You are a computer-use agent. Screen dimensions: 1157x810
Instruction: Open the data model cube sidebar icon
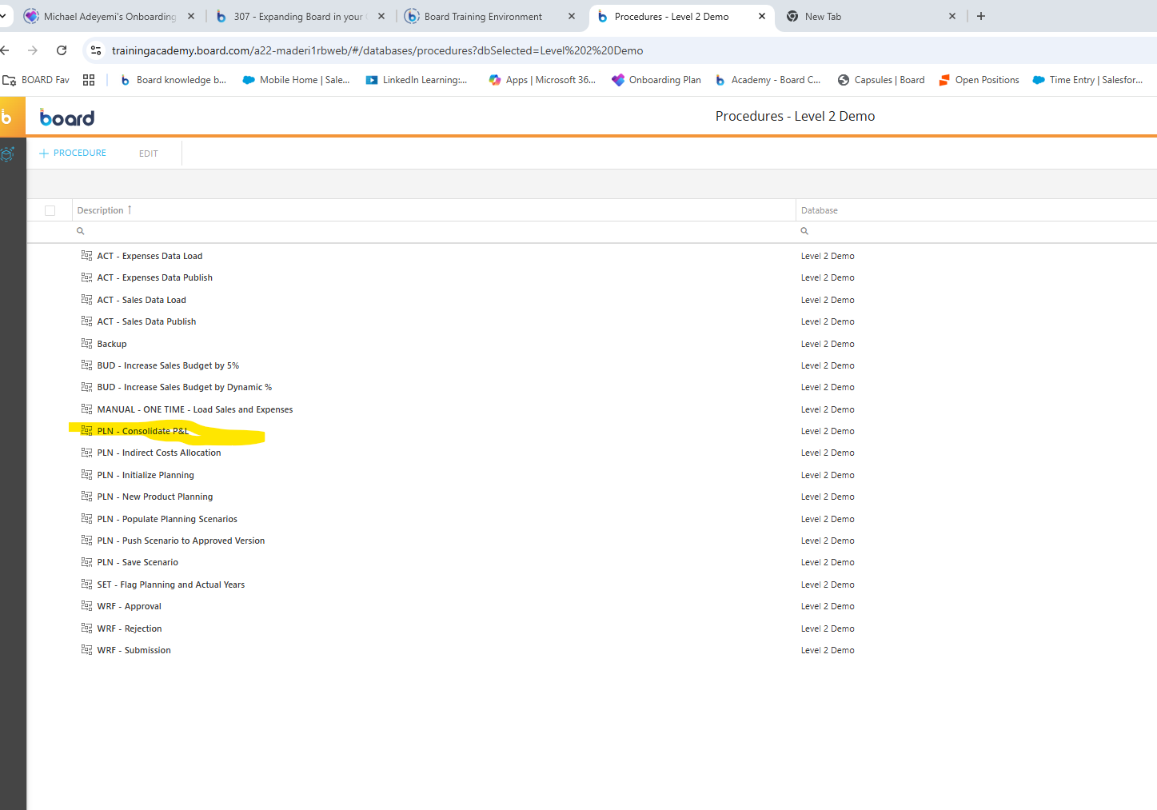point(8,154)
